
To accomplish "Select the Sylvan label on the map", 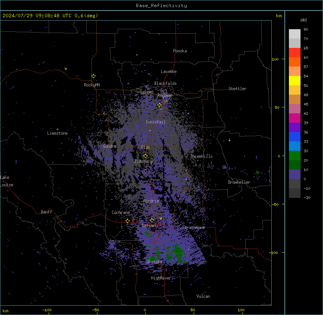I will pyautogui.click(x=146, y=92).
